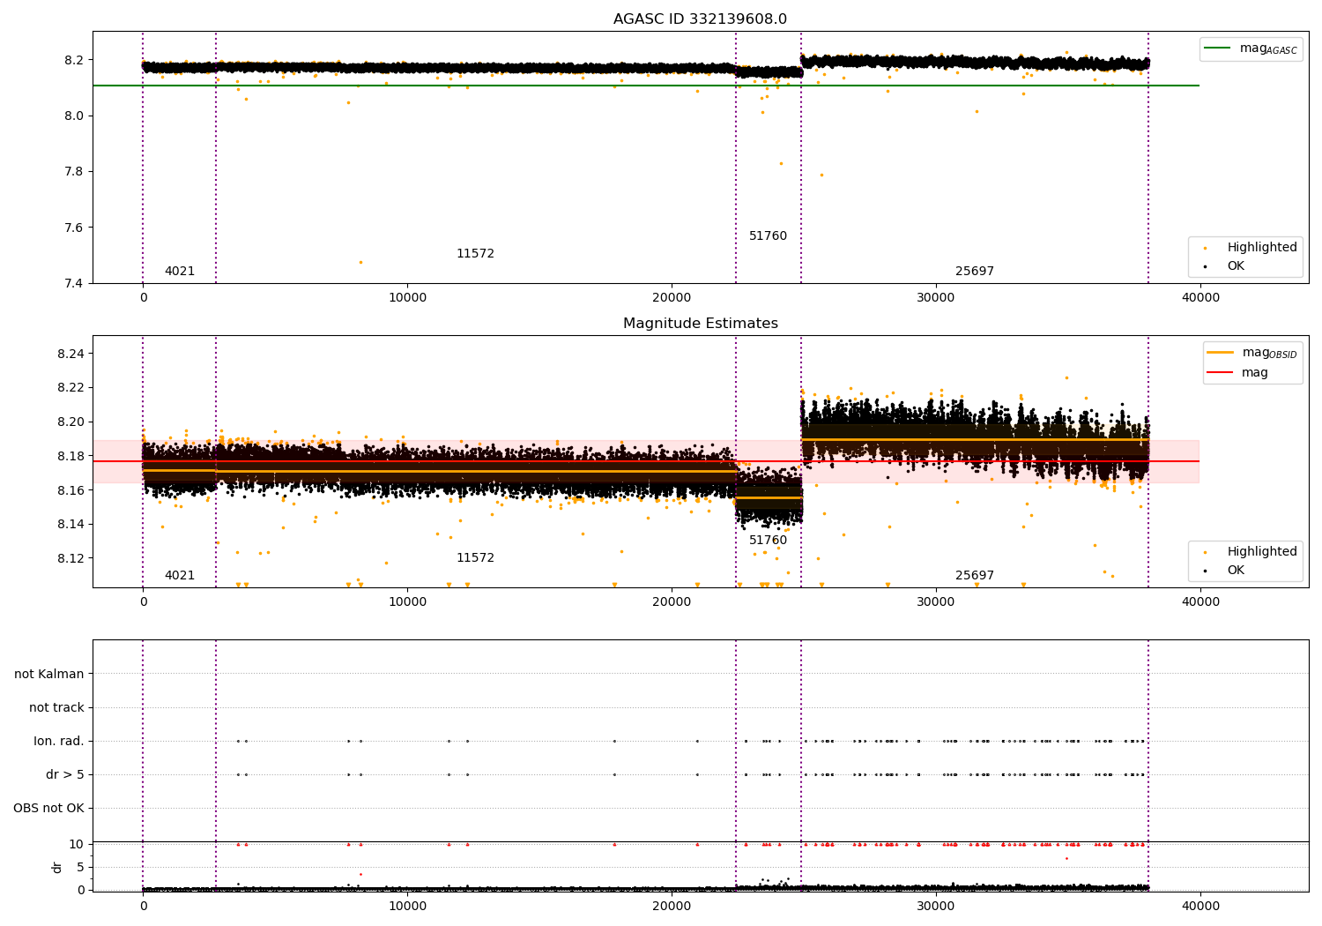Click the 30000 x-tick under Magnitude Estimates plot
Image resolution: width=1322 pixels, height=926 pixels.
click(x=936, y=602)
